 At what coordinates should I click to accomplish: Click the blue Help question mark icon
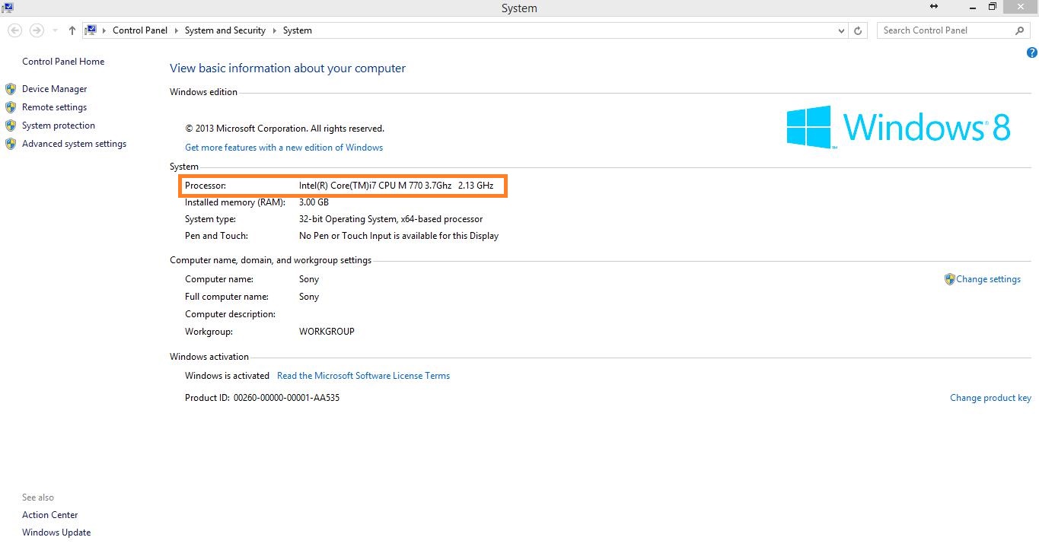[1032, 52]
